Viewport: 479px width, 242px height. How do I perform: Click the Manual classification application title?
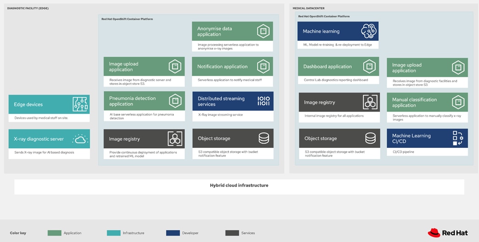414,102
